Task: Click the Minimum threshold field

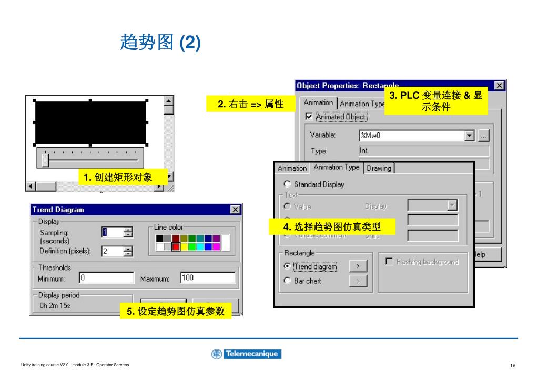Action: [x=106, y=278]
